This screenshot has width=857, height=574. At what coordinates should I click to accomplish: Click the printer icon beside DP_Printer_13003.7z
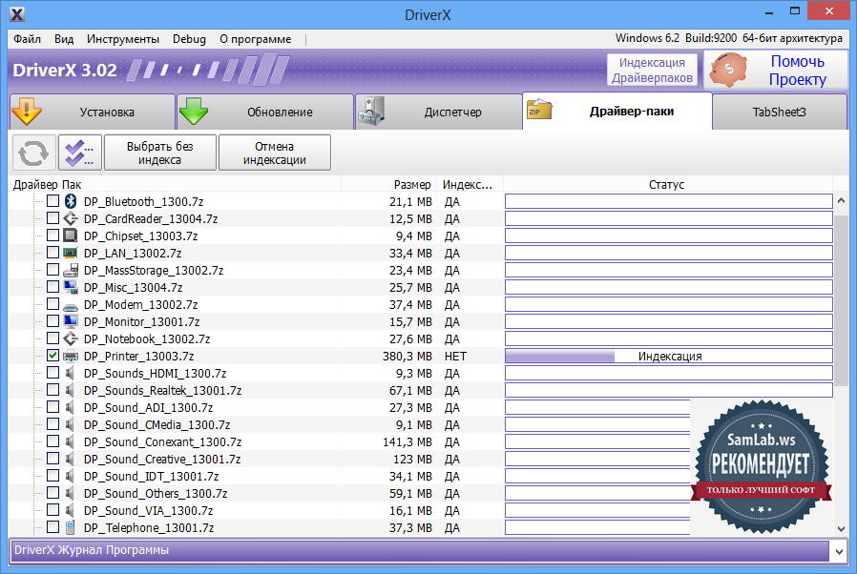coord(70,356)
